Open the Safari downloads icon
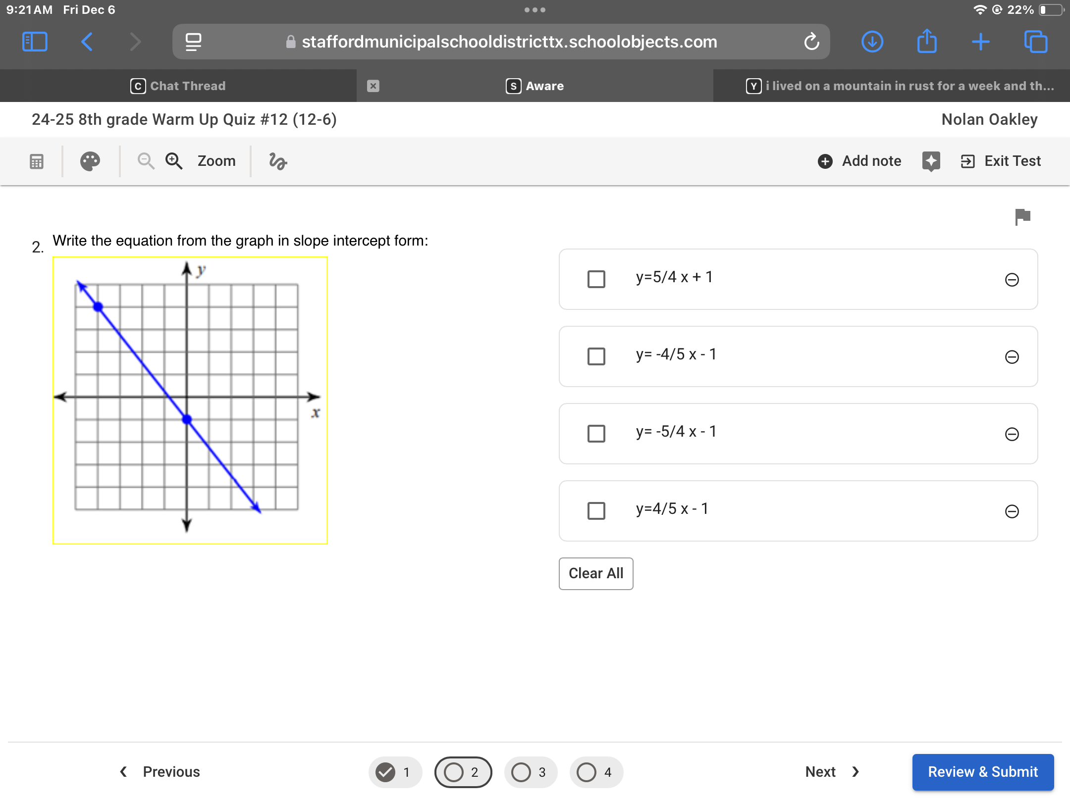 872,42
